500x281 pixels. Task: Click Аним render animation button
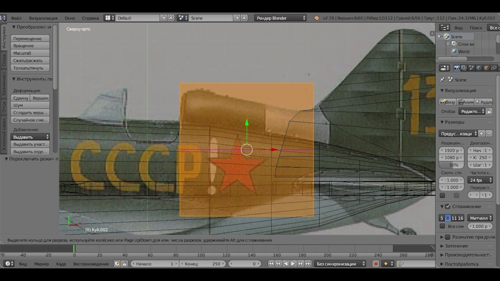tap(466, 102)
